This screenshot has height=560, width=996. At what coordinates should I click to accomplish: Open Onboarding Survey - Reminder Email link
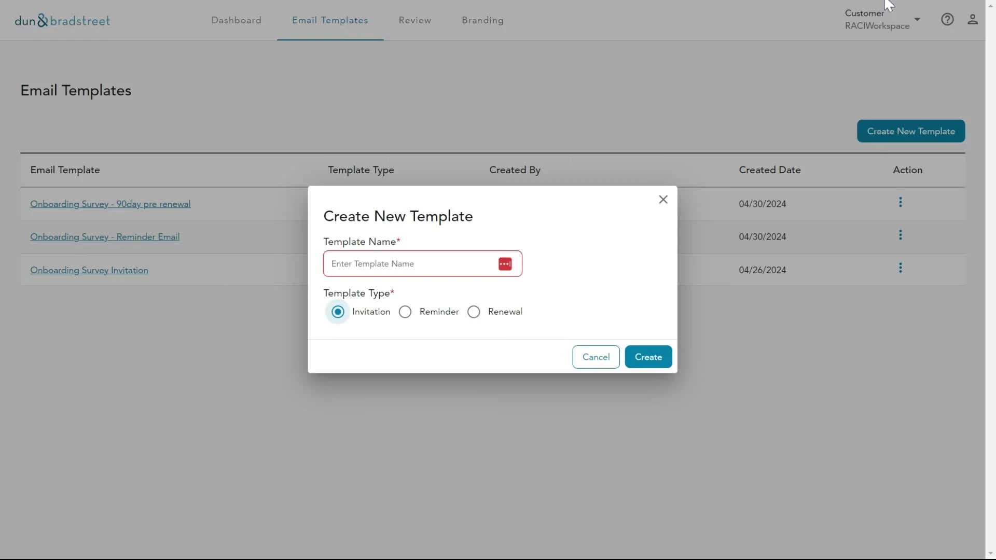click(105, 237)
